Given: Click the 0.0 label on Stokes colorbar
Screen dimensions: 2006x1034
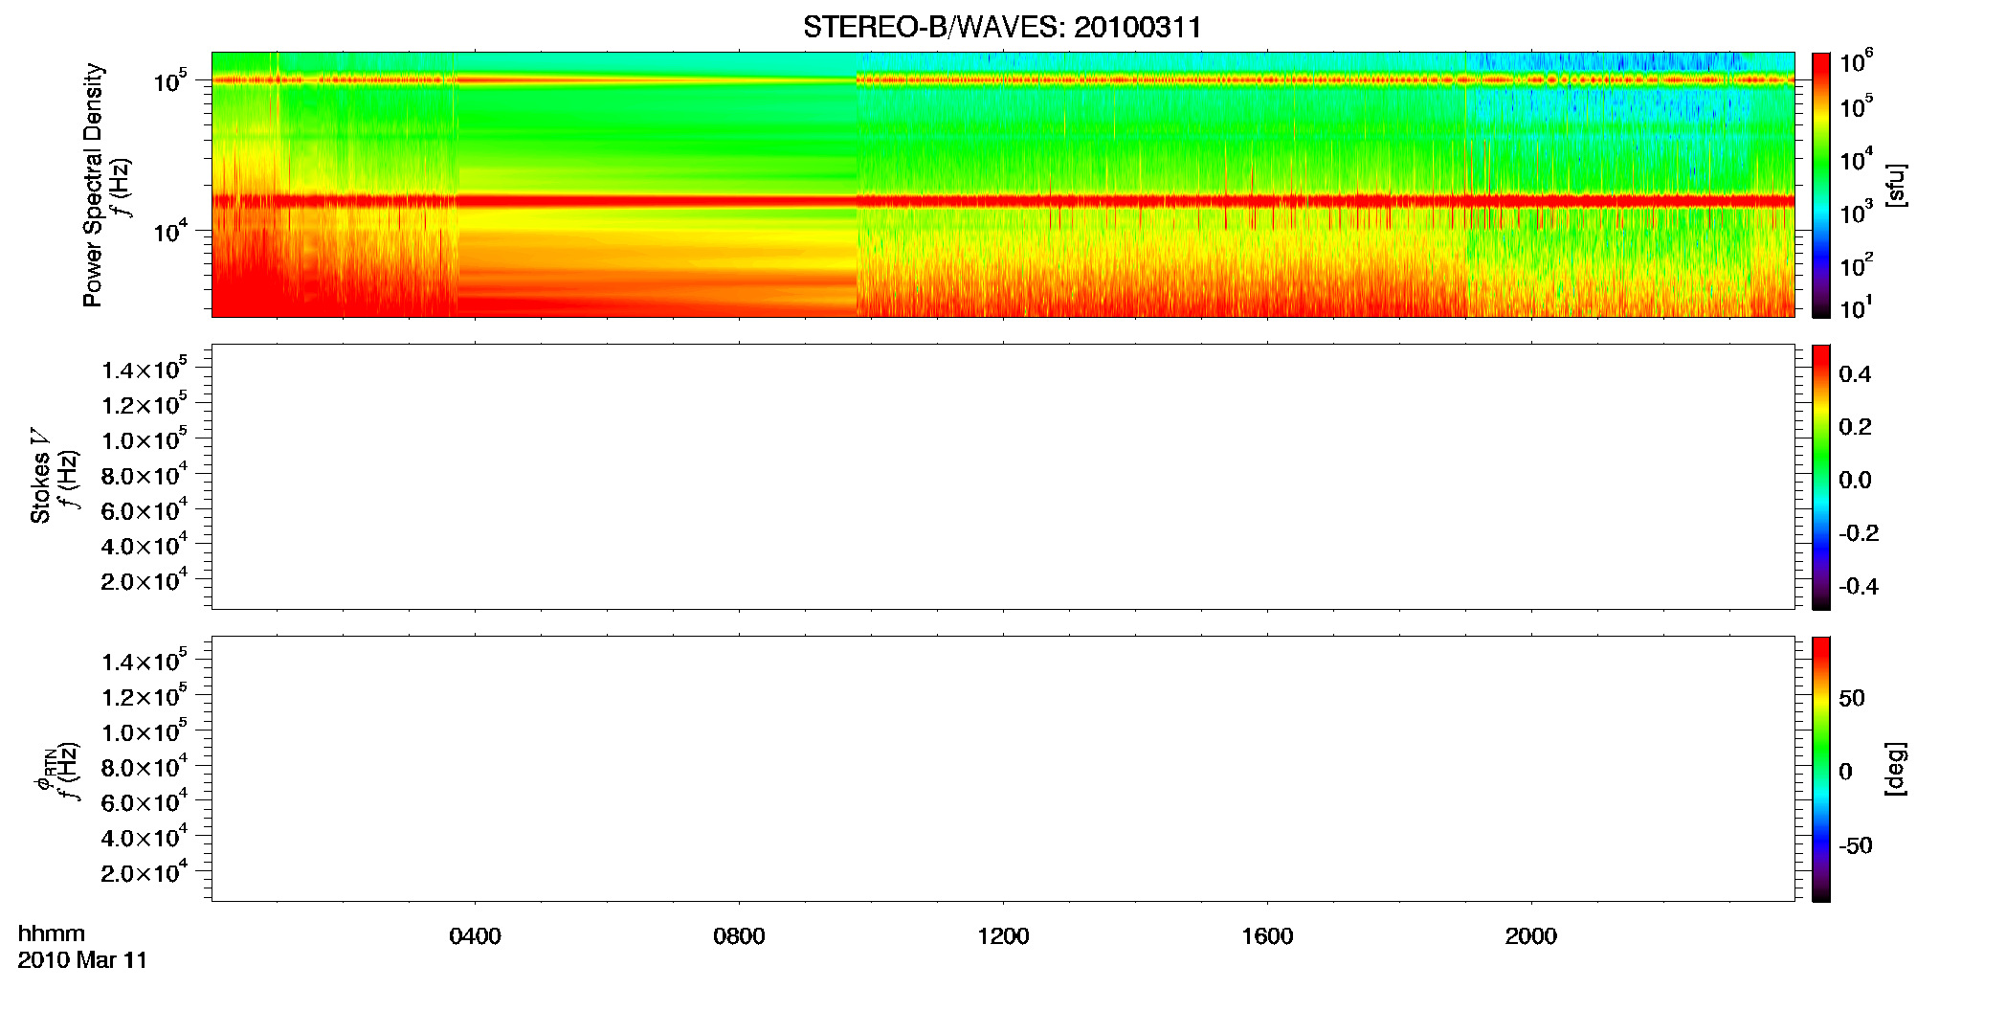Looking at the screenshot, I should (x=1855, y=481).
